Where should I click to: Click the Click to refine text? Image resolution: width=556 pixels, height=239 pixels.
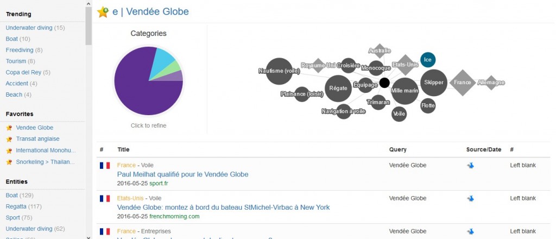(x=148, y=125)
